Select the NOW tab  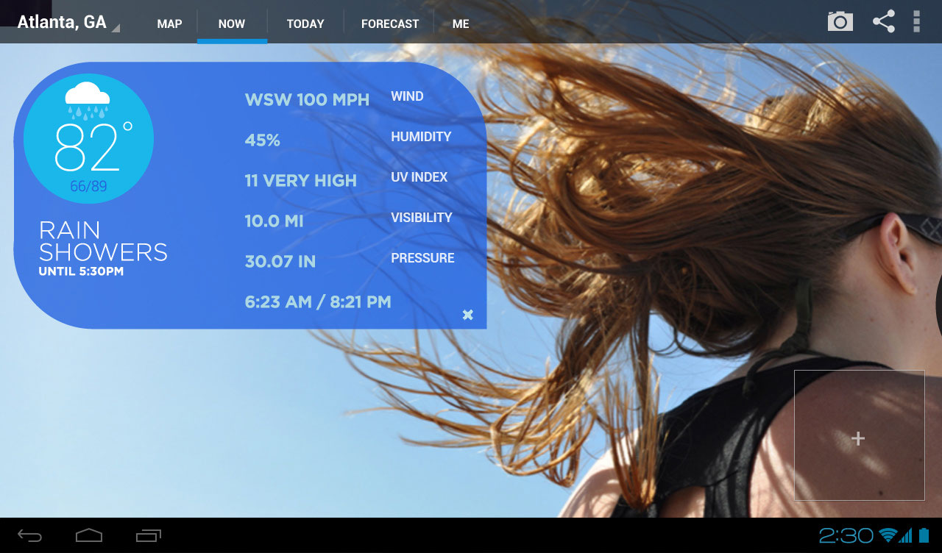pos(232,24)
